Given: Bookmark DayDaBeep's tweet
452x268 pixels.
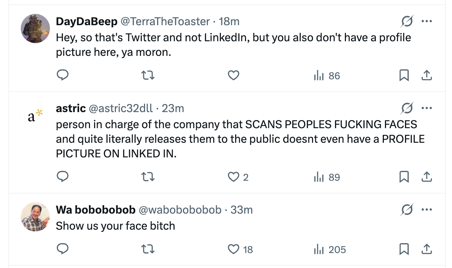Looking at the screenshot, I should tap(404, 76).
